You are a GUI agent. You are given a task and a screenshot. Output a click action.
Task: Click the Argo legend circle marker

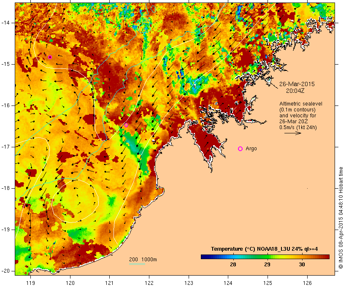(241, 149)
